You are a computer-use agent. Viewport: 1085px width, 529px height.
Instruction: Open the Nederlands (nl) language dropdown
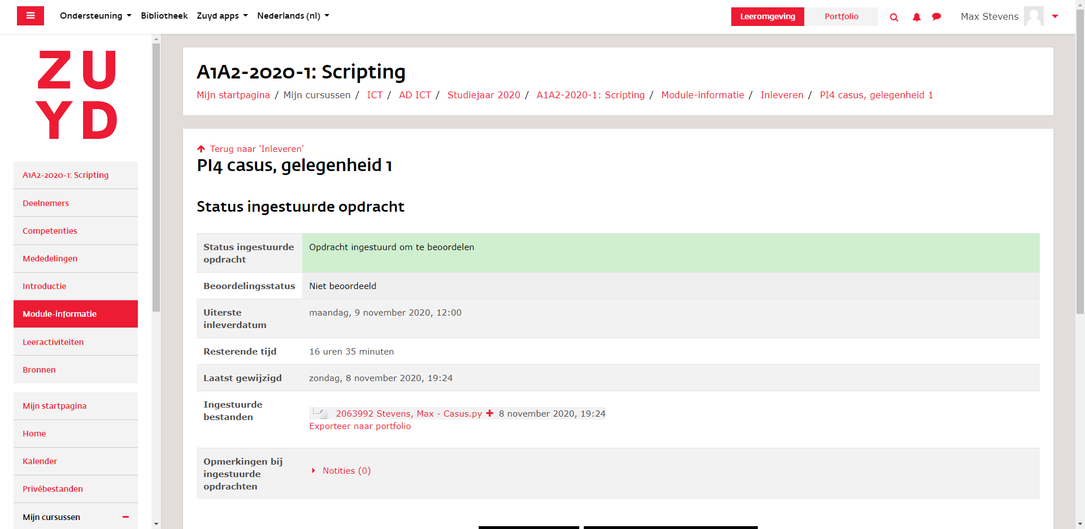pyautogui.click(x=293, y=16)
